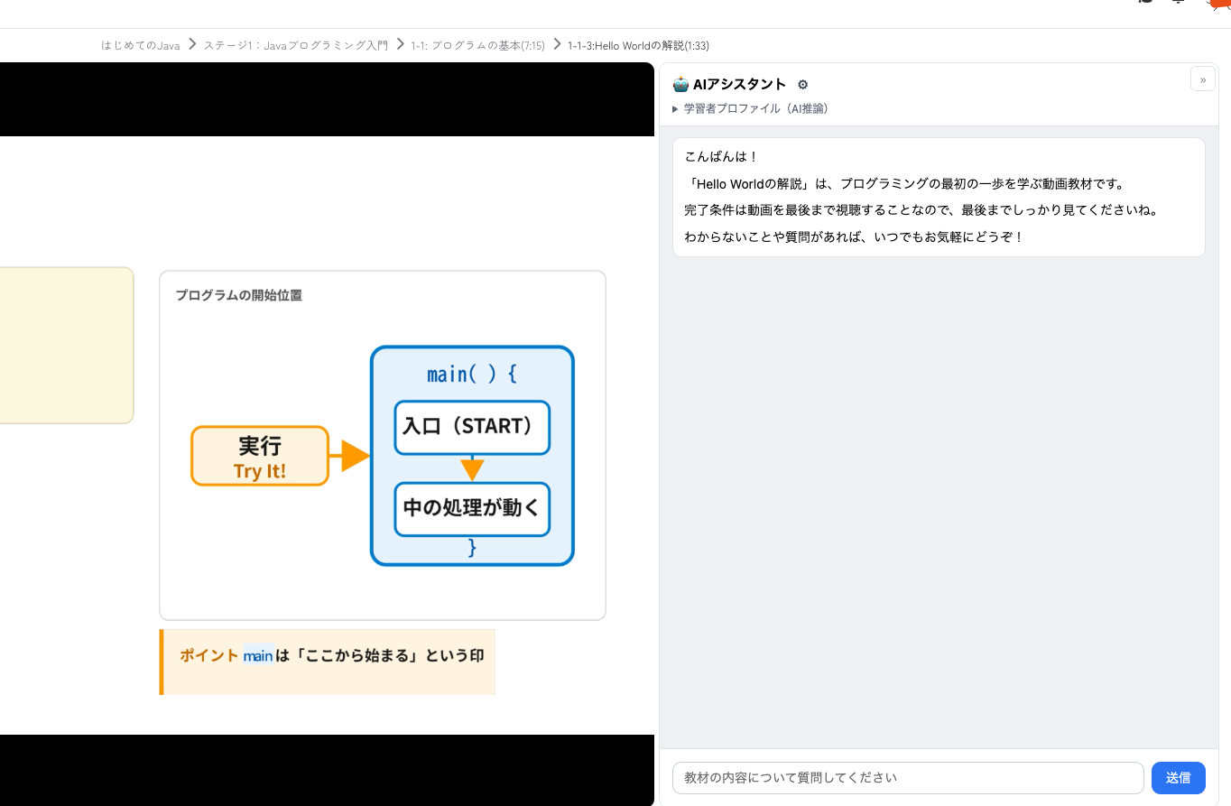The image size is (1231, 806).
Task: Click the 入口（START） box in the diagram
Action: point(472,427)
